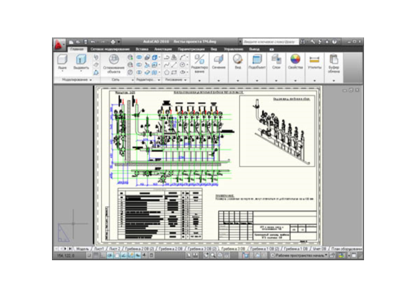Switch to the Главная ribbon tab
This screenshot has height=297, width=416.
click(x=77, y=49)
